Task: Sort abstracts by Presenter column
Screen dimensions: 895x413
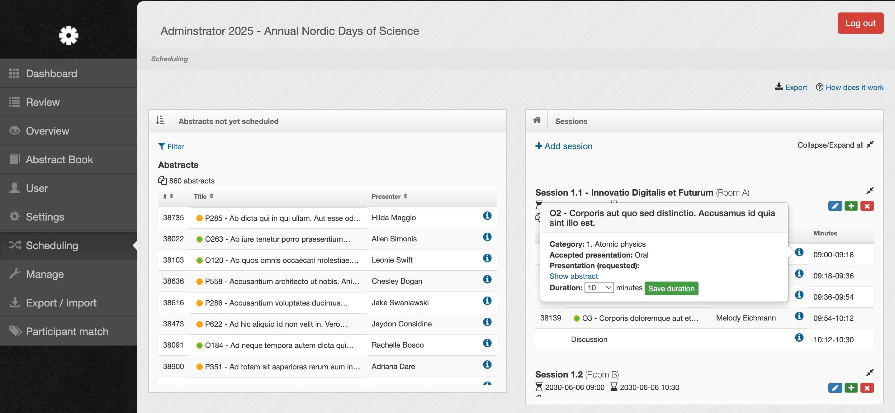Action: (x=389, y=196)
